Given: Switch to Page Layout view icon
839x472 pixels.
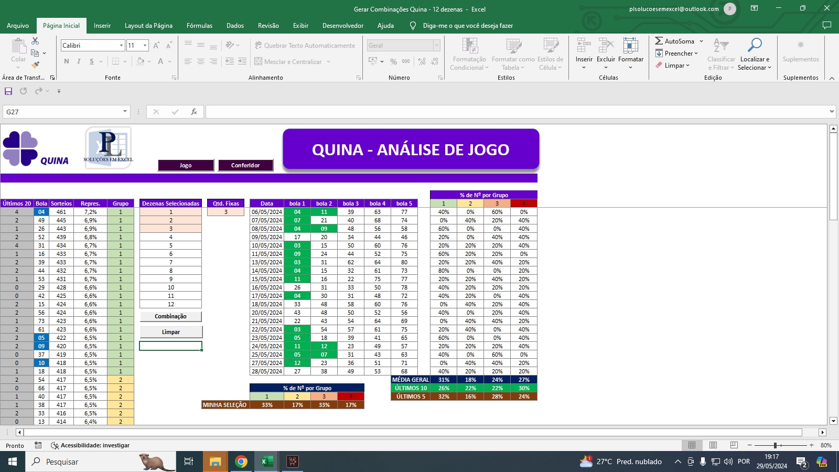Looking at the screenshot, I should coord(713,445).
